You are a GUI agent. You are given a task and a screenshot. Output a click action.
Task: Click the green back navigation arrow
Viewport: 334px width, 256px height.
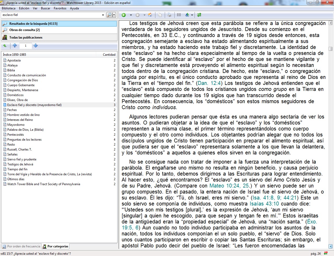(x=124, y=15)
